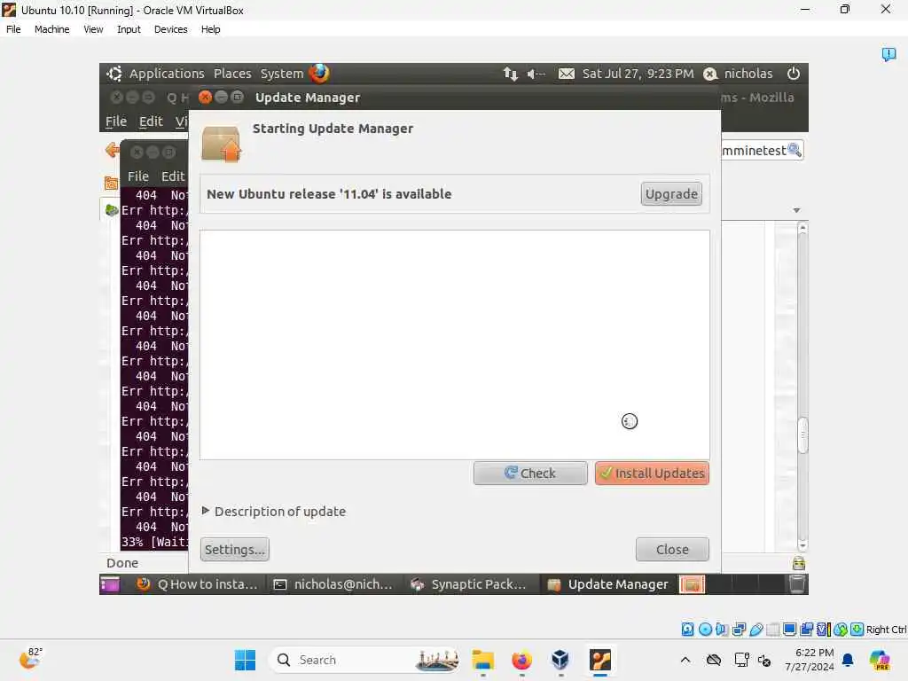This screenshot has width=908, height=681.
Task: Switch to the How to insta... Firefox taskbar item
Action: pos(198,584)
